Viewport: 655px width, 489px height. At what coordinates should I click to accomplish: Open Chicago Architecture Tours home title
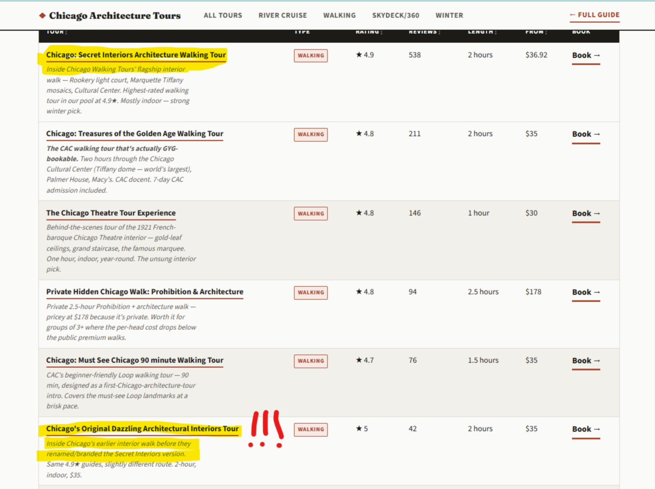pos(115,16)
